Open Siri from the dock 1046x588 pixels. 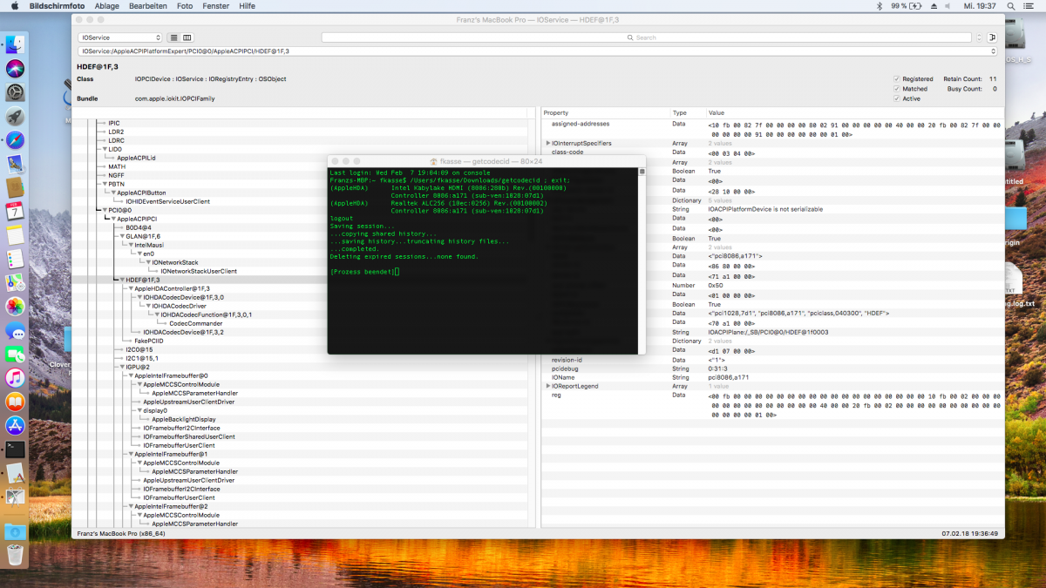(15, 69)
